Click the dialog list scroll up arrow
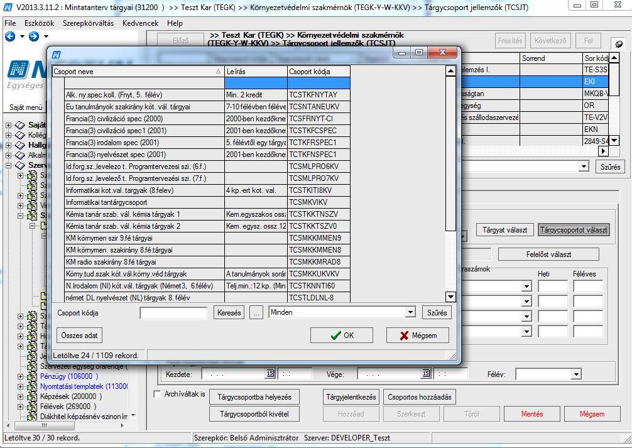The image size is (632, 448). [450, 72]
